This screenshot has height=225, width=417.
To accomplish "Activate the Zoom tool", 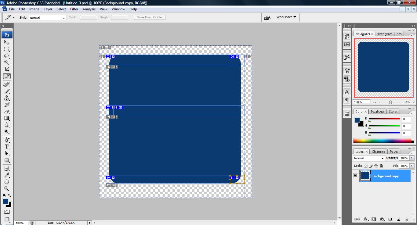I will (7, 188).
